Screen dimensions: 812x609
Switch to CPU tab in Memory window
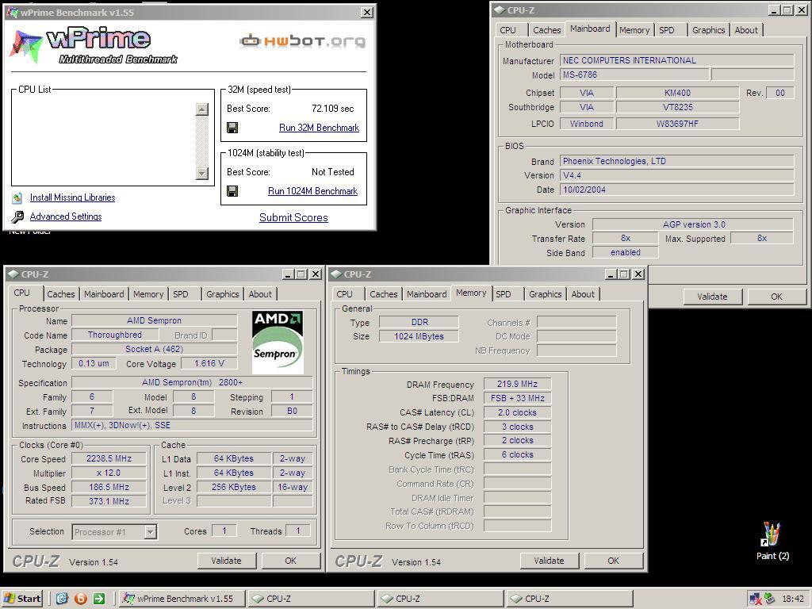pyautogui.click(x=344, y=294)
